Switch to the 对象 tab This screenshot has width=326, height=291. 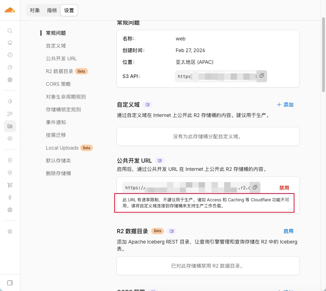tap(35, 10)
